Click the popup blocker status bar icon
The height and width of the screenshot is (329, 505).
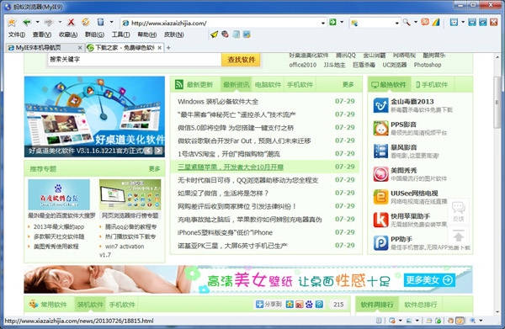tap(392, 321)
